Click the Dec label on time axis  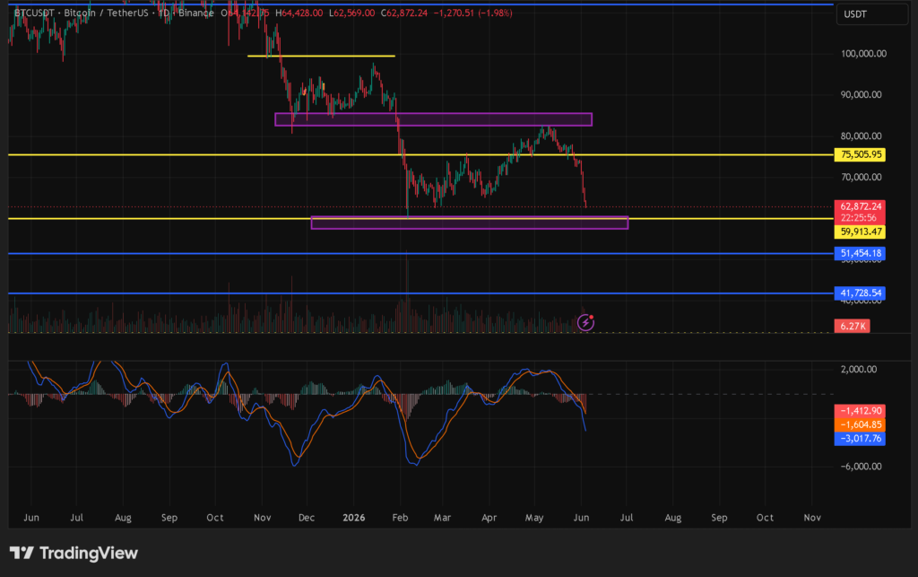[307, 518]
